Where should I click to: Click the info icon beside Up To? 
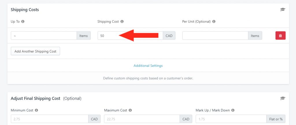(x=23, y=21)
